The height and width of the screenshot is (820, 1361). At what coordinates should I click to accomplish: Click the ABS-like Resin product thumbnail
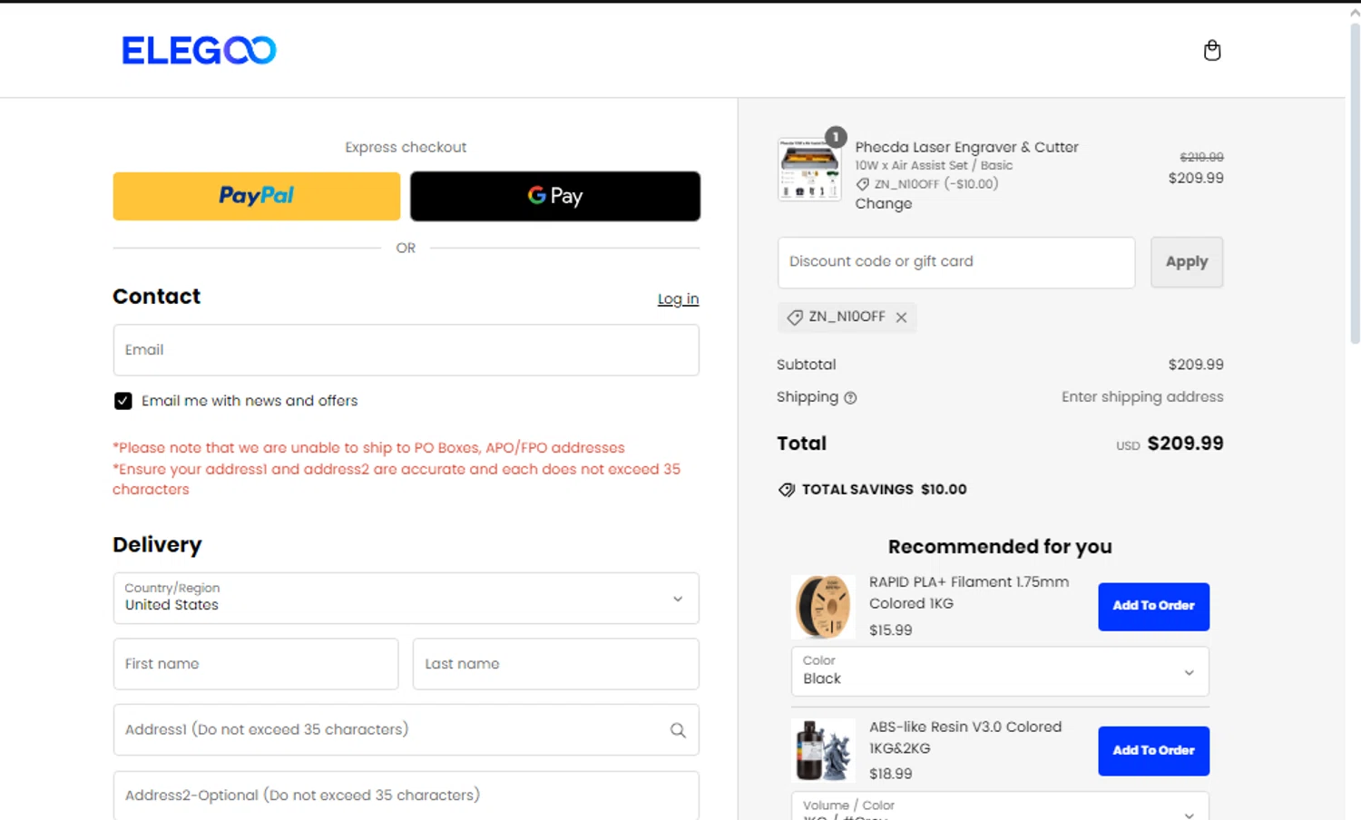[x=823, y=750]
